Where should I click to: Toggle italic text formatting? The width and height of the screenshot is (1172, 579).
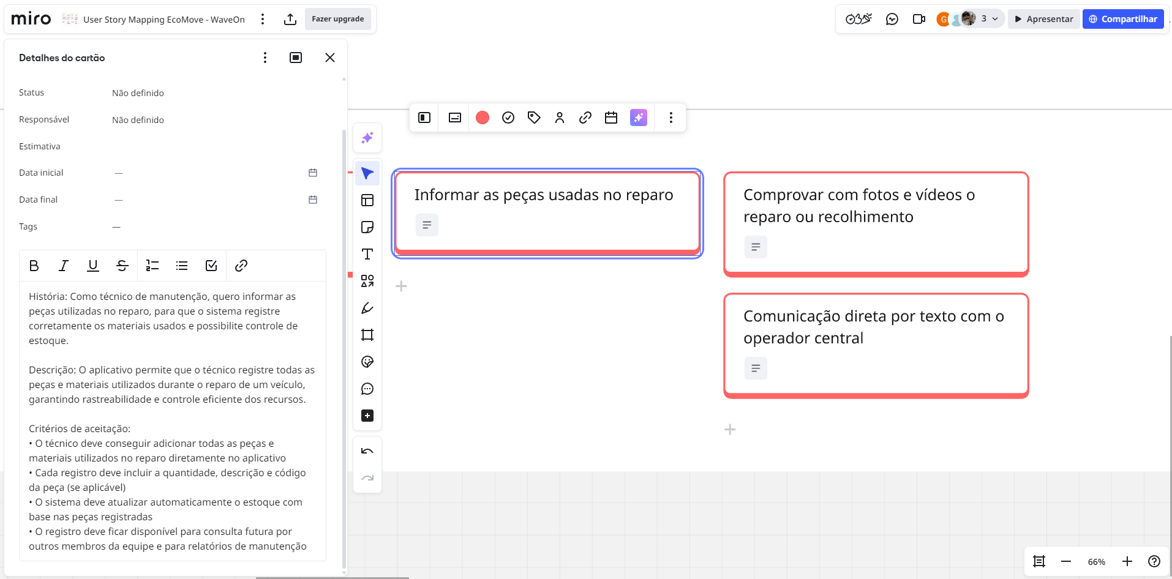pyautogui.click(x=64, y=266)
